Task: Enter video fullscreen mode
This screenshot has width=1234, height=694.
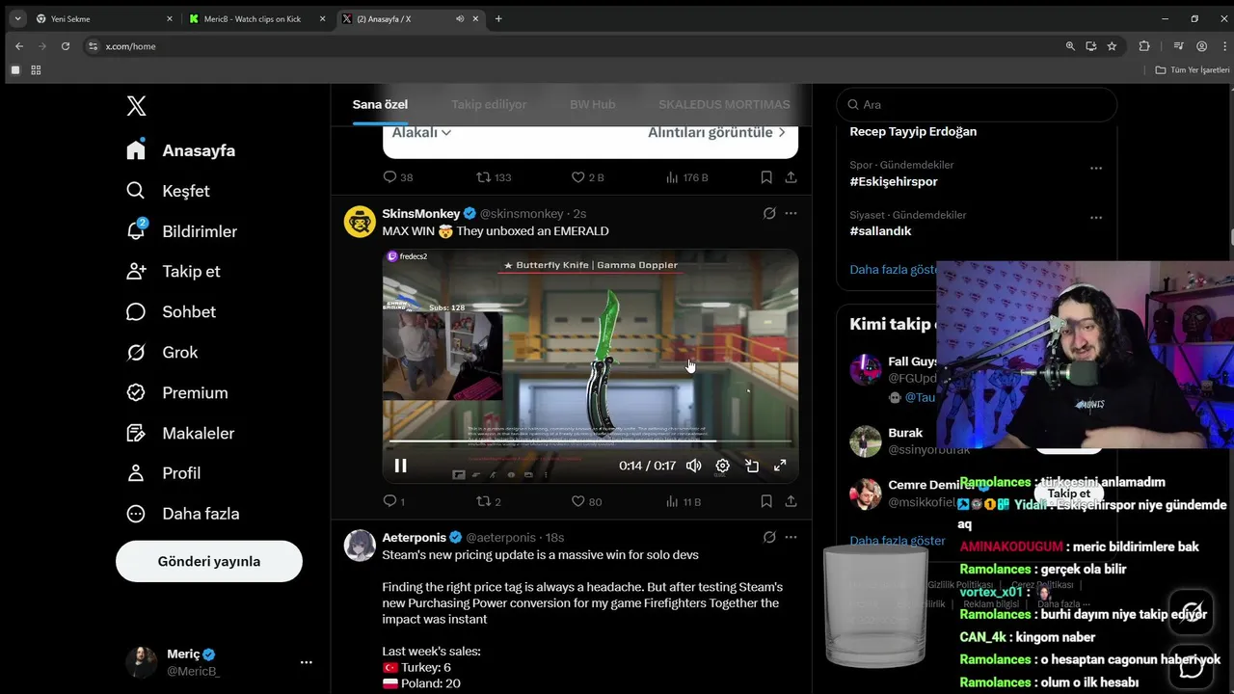Action: click(780, 466)
